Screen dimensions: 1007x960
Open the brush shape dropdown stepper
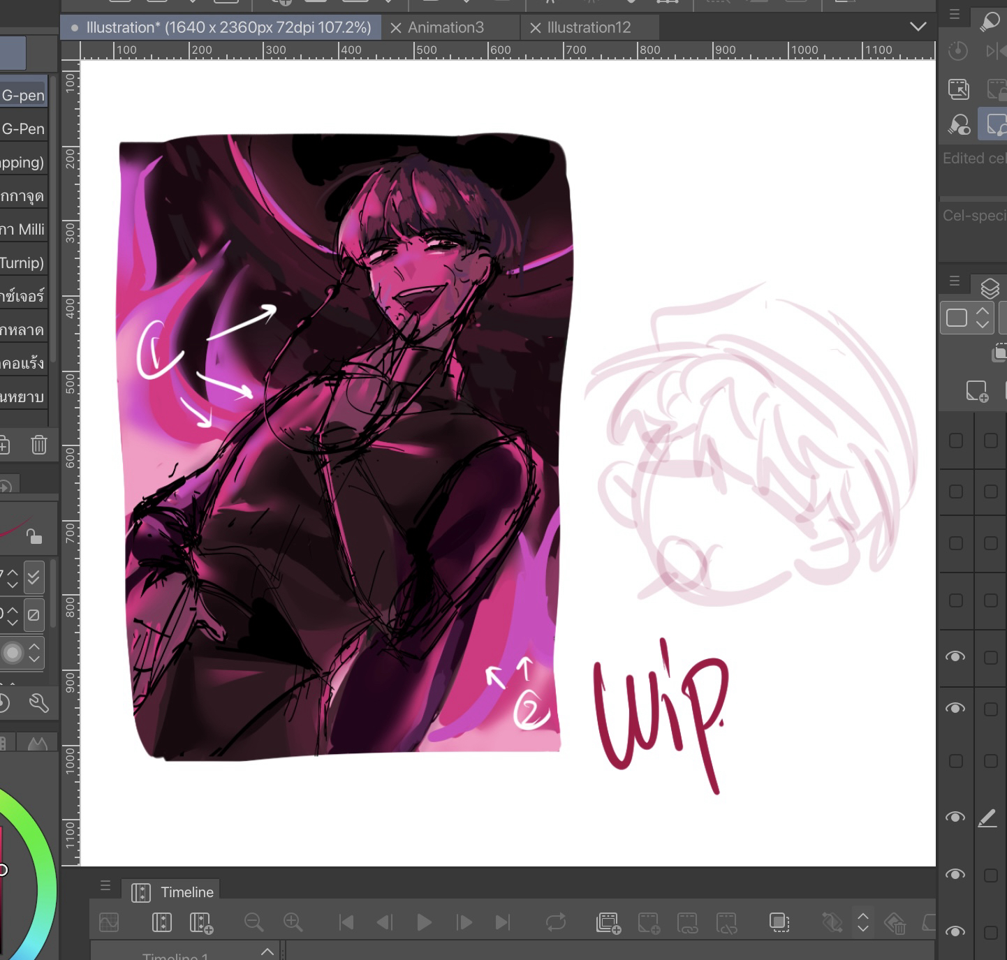[34, 653]
